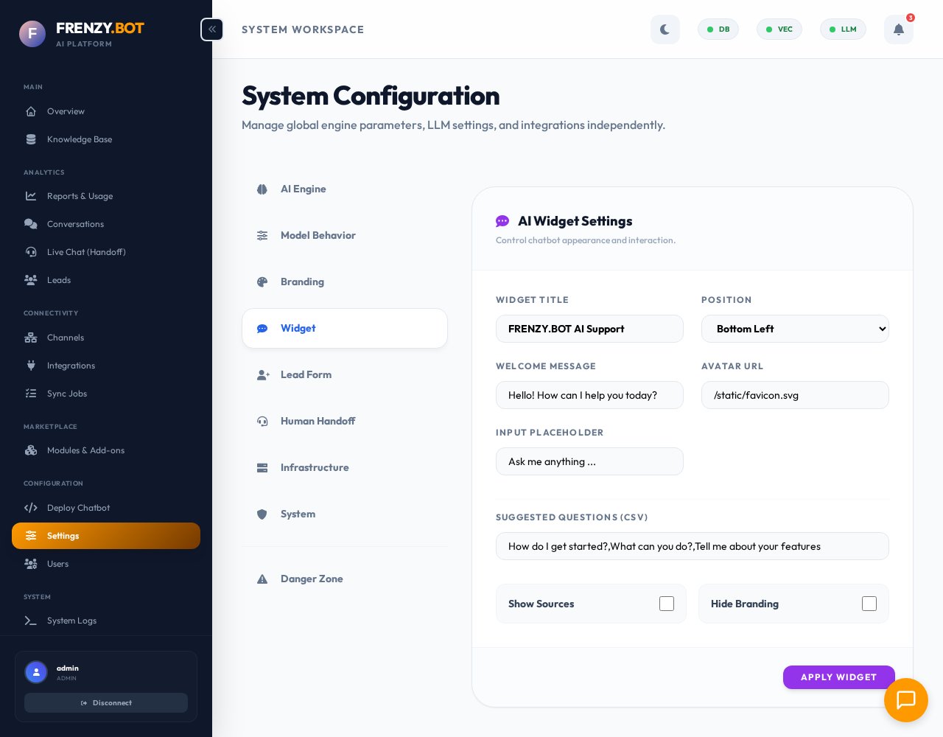Go to the Danger Zone section

(x=312, y=579)
